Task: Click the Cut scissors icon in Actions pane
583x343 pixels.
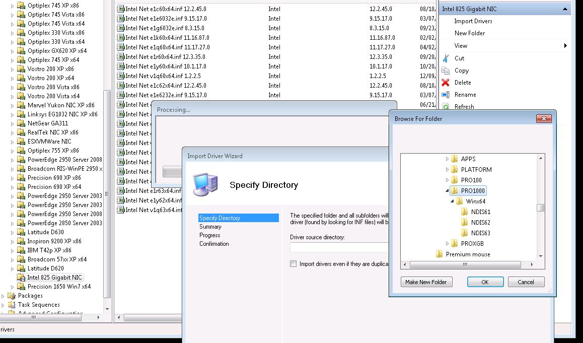Action: click(x=446, y=58)
